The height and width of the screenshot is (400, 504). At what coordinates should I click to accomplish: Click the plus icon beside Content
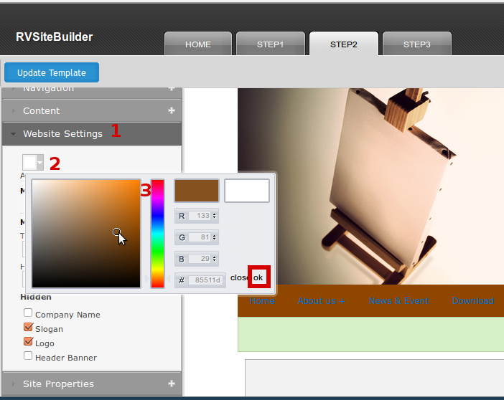click(172, 110)
